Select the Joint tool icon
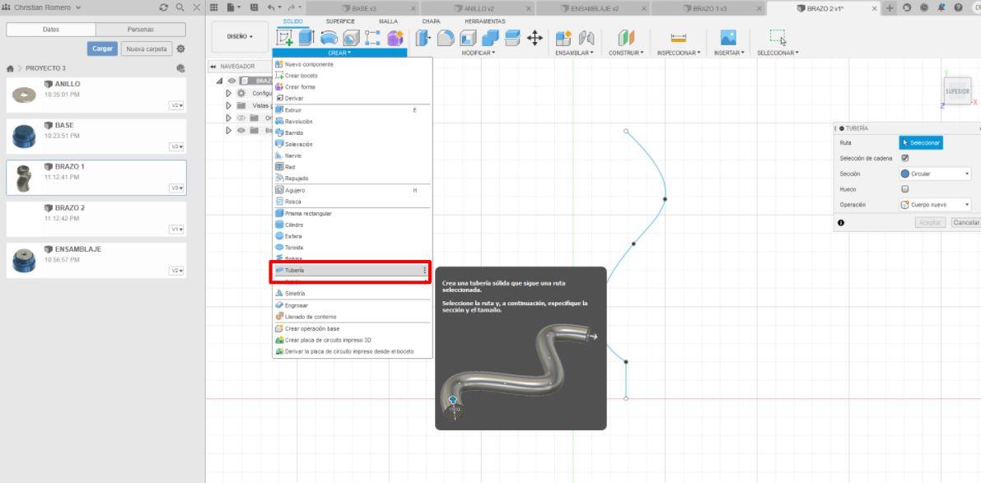The height and width of the screenshot is (483, 981). click(586, 38)
